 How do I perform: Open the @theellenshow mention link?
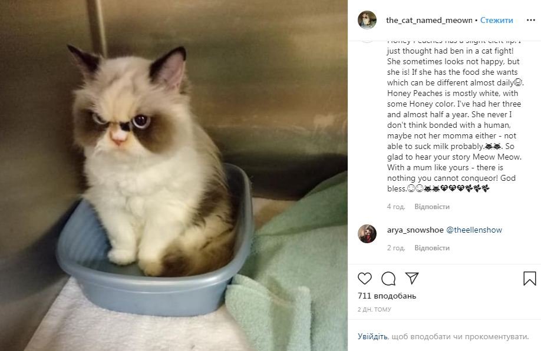pos(474,230)
